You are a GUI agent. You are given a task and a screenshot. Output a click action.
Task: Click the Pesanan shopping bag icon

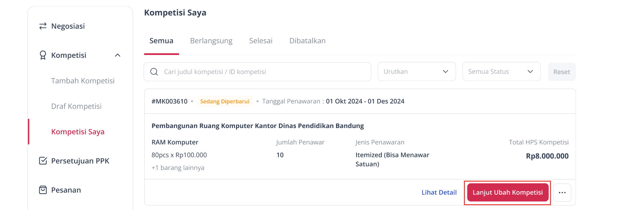[43, 190]
